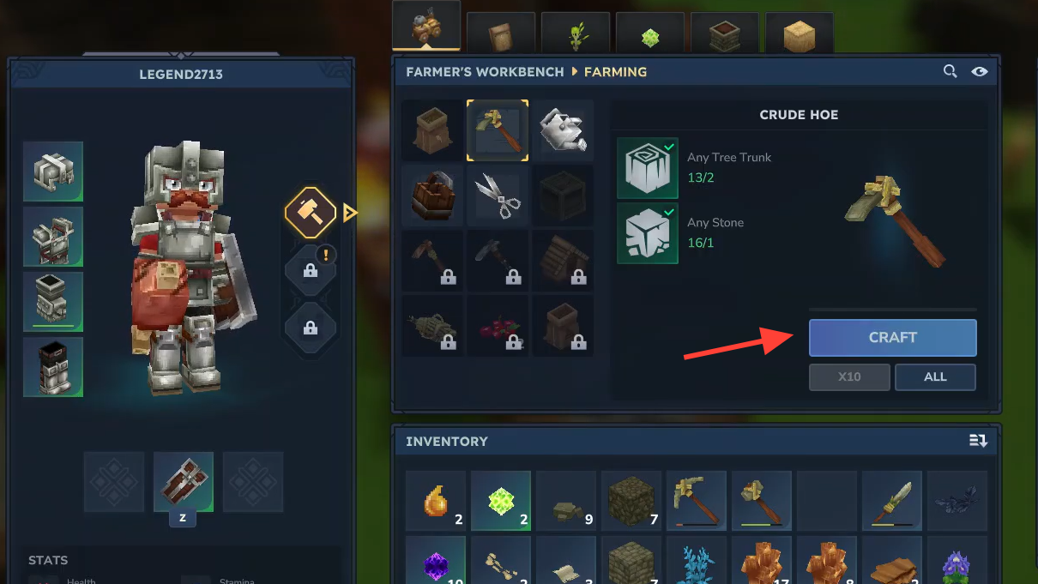Select the seed bag recipe
Viewport: 1038px width, 584px height.
[433, 130]
